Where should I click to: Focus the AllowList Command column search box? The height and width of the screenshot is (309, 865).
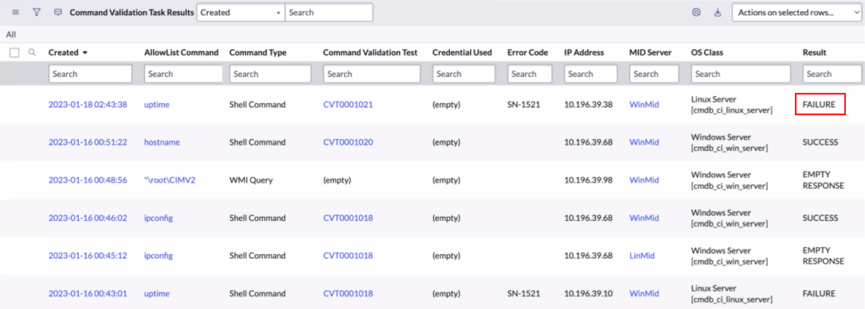[183, 74]
